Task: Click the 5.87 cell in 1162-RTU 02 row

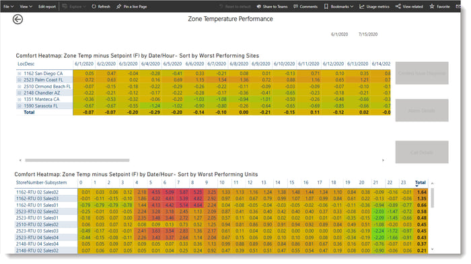Action: [x=183, y=192]
